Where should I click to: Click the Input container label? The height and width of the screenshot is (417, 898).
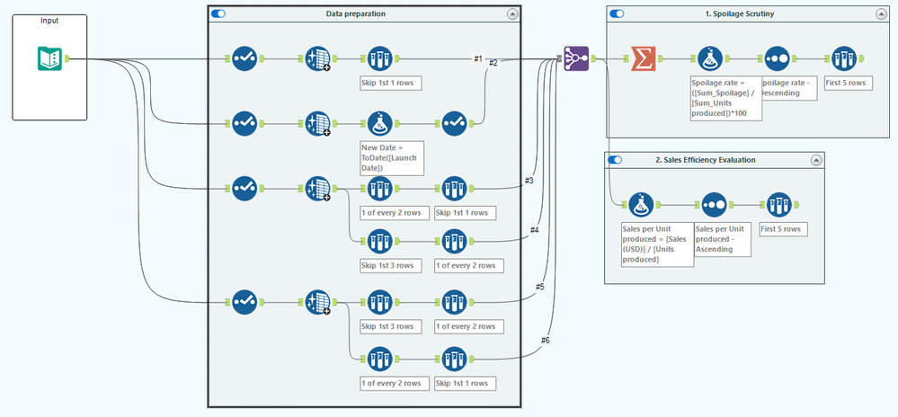(49, 21)
